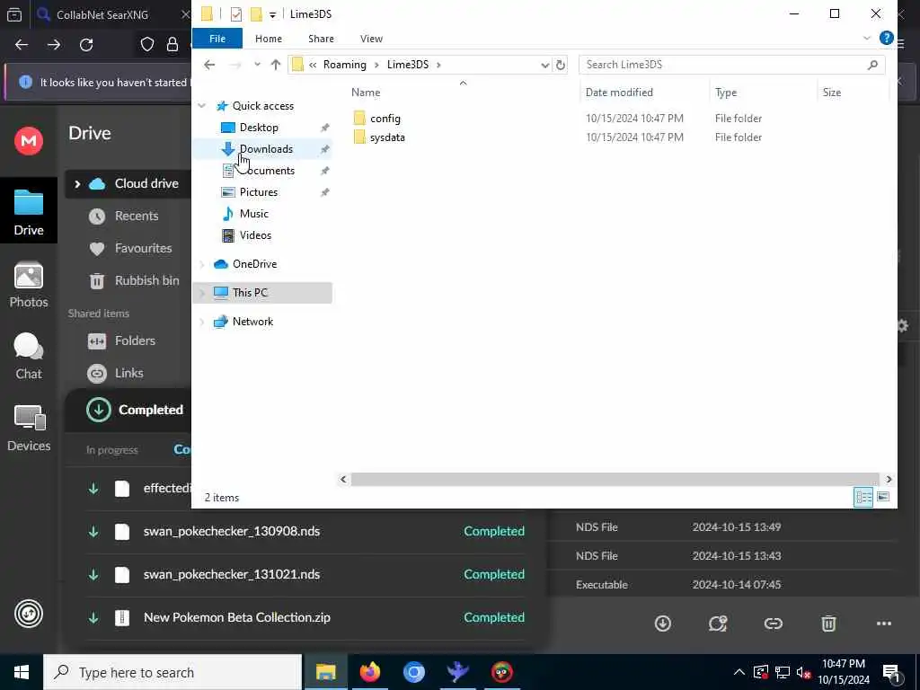This screenshot has width=920, height=690.
Task: Open MEGA Drive section in sidebar
Action: point(29,211)
